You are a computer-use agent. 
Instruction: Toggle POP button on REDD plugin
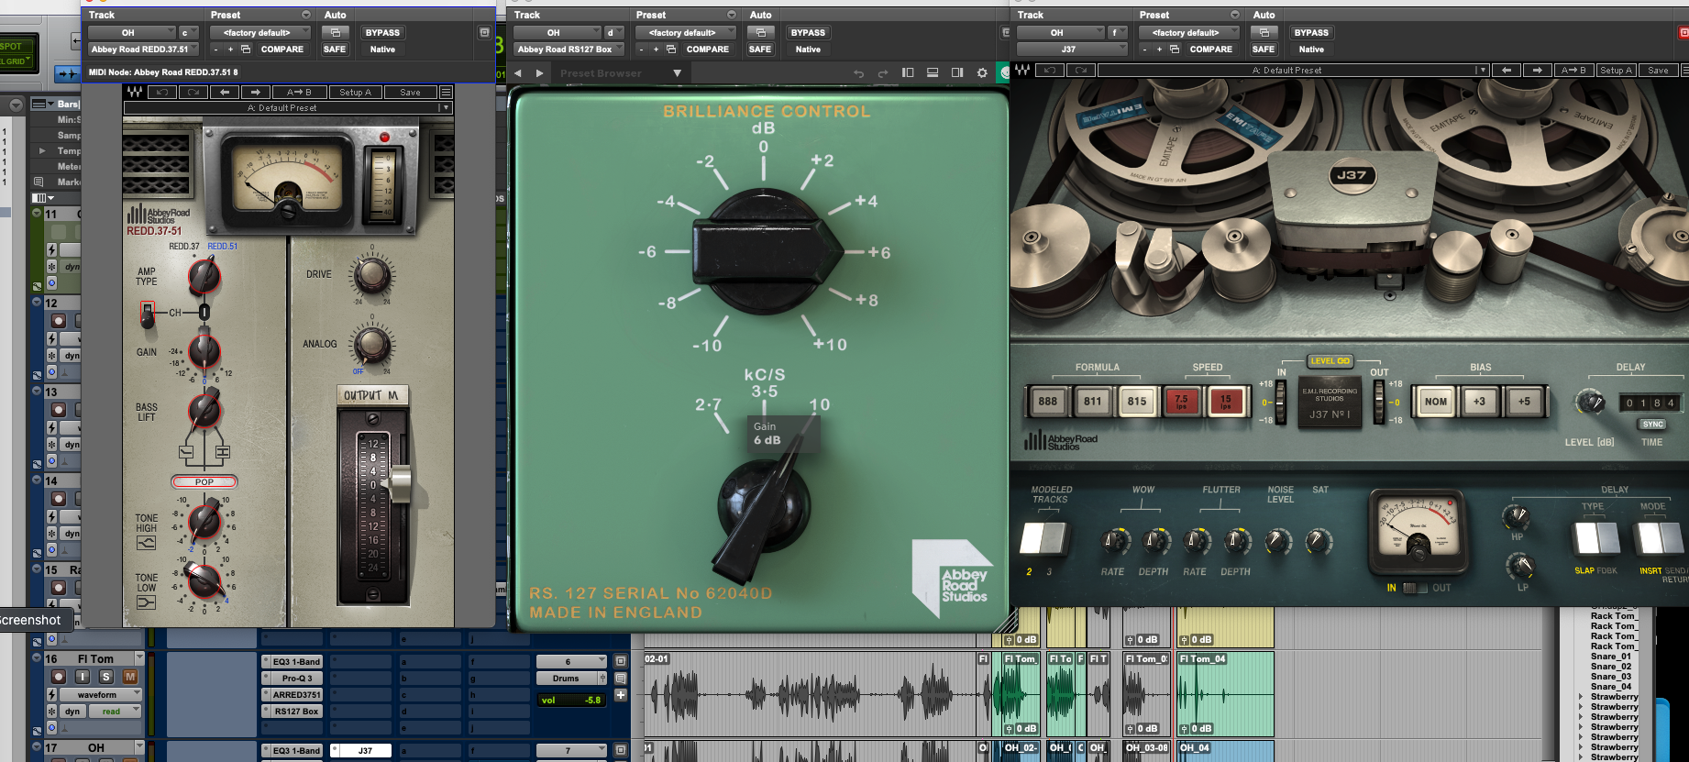(204, 481)
